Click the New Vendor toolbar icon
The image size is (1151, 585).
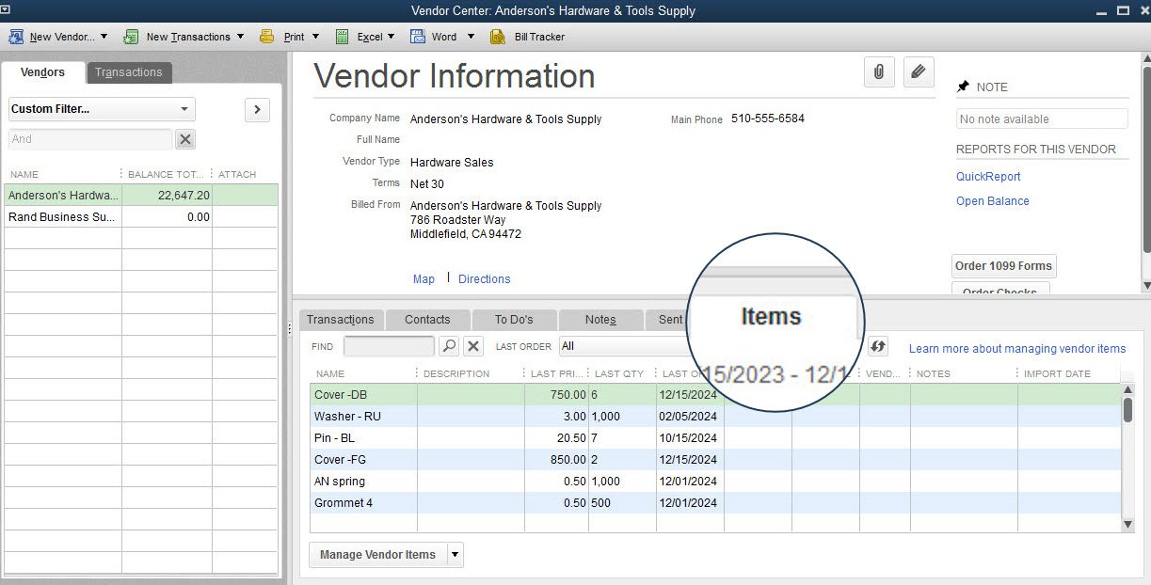[x=16, y=37]
